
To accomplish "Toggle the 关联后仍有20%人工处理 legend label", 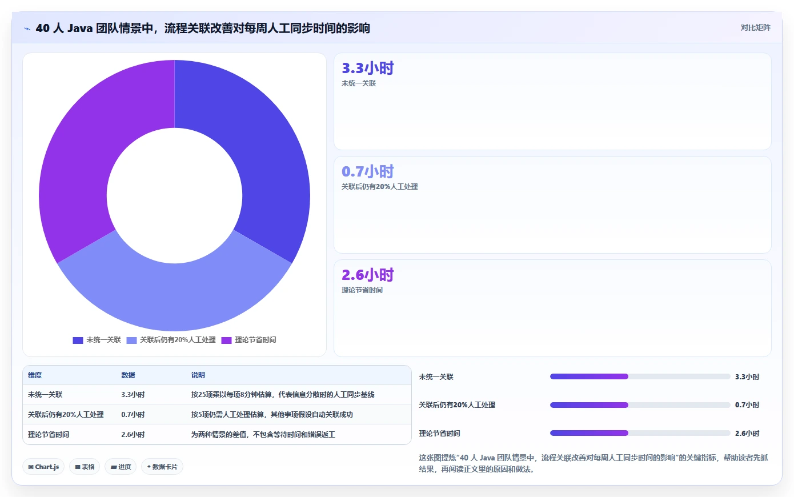I will point(178,340).
